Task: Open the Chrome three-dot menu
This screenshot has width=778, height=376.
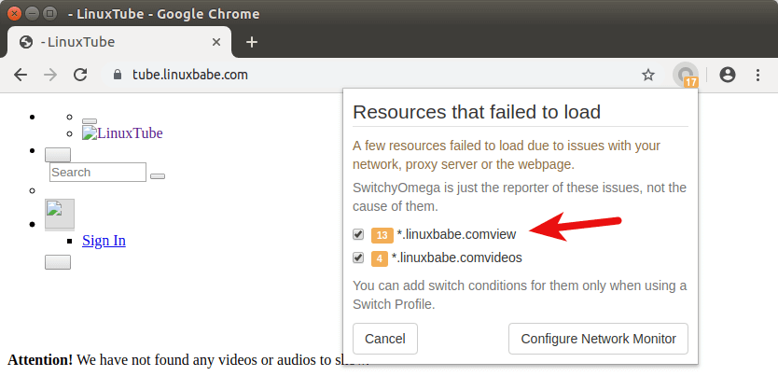Action: (757, 75)
